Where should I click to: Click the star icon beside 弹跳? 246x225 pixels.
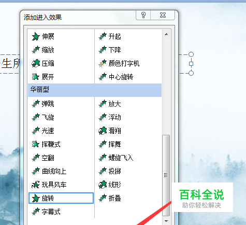[x=36, y=104]
